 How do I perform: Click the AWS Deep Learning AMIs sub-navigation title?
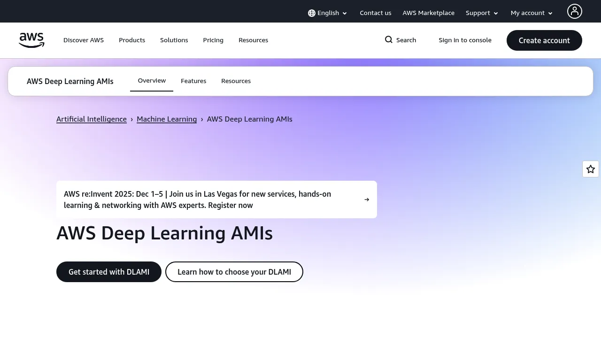click(x=70, y=81)
